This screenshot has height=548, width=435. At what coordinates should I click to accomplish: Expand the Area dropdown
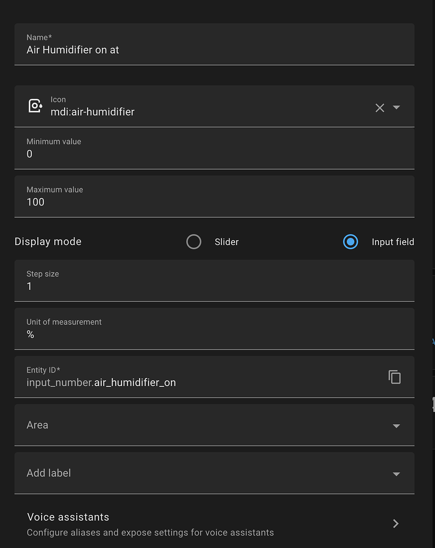(x=396, y=425)
